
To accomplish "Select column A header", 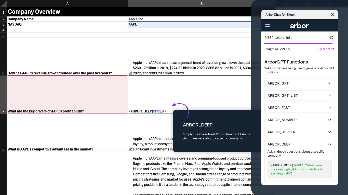I will [x=67, y=4].
